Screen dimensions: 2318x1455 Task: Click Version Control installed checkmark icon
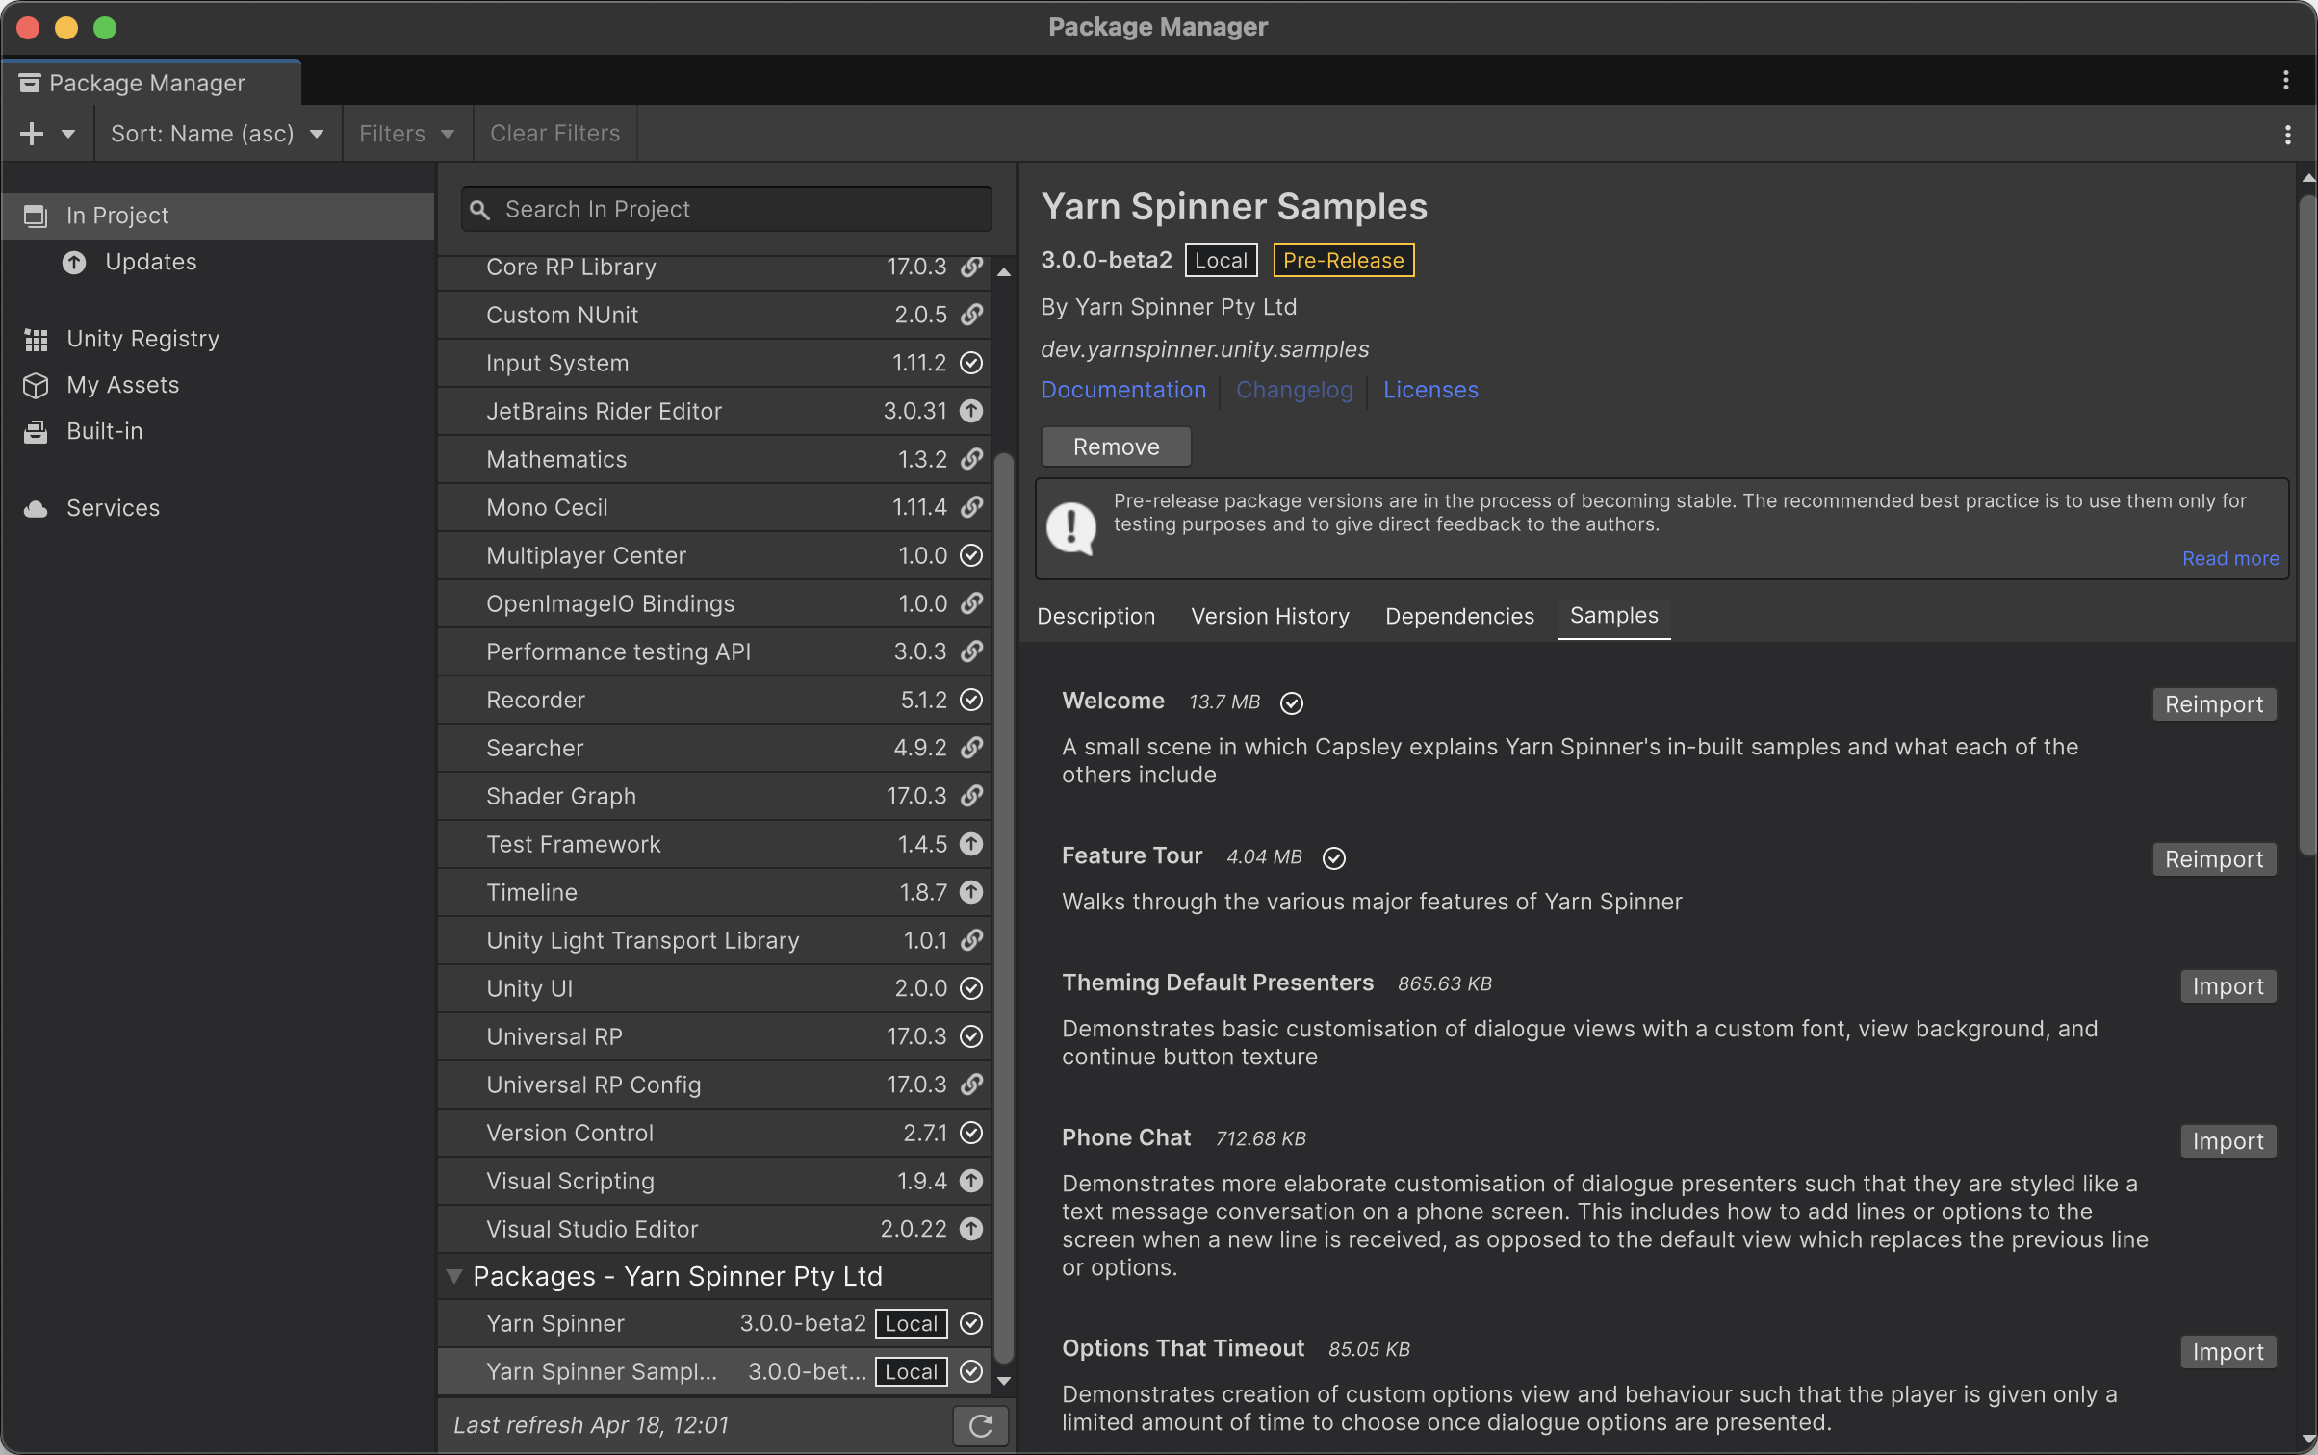tap(971, 1133)
